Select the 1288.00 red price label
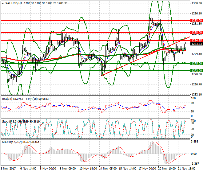This screenshot has height=172, width=203. 196,32
